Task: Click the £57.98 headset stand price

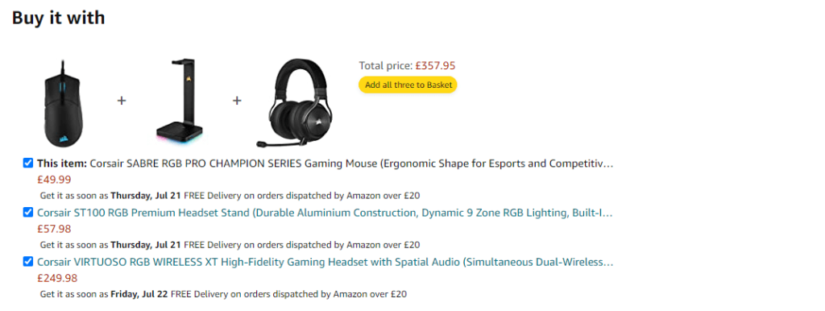Action: [x=54, y=229]
